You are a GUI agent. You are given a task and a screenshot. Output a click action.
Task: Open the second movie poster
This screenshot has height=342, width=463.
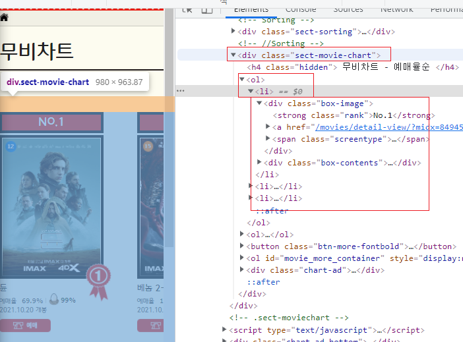click(150, 208)
